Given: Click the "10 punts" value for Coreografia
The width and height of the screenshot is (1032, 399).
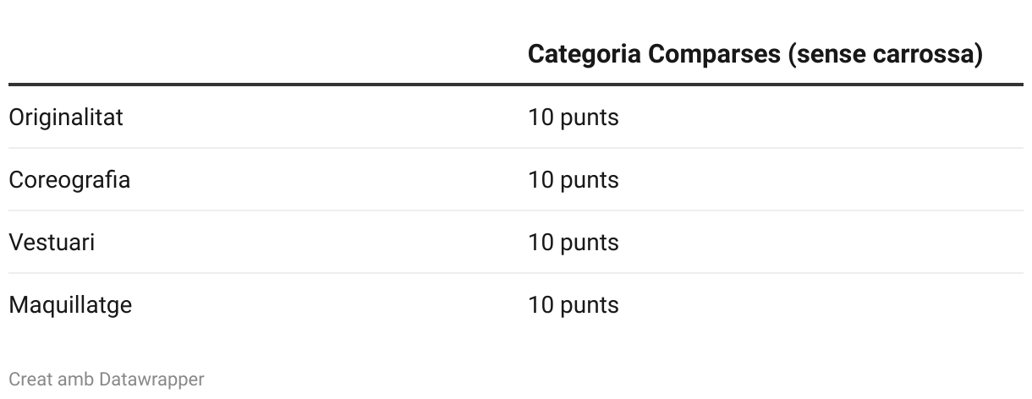Looking at the screenshot, I should click(x=574, y=179).
